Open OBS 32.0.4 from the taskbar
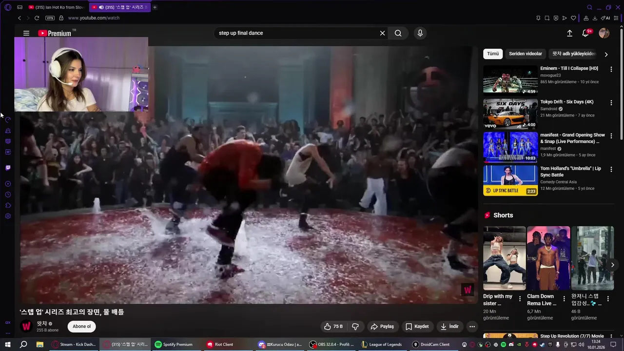This screenshot has width=624, height=351. 332,344
